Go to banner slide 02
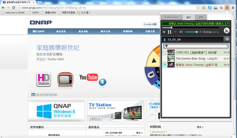Viewport: 237px width, 138px height. point(38,94)
